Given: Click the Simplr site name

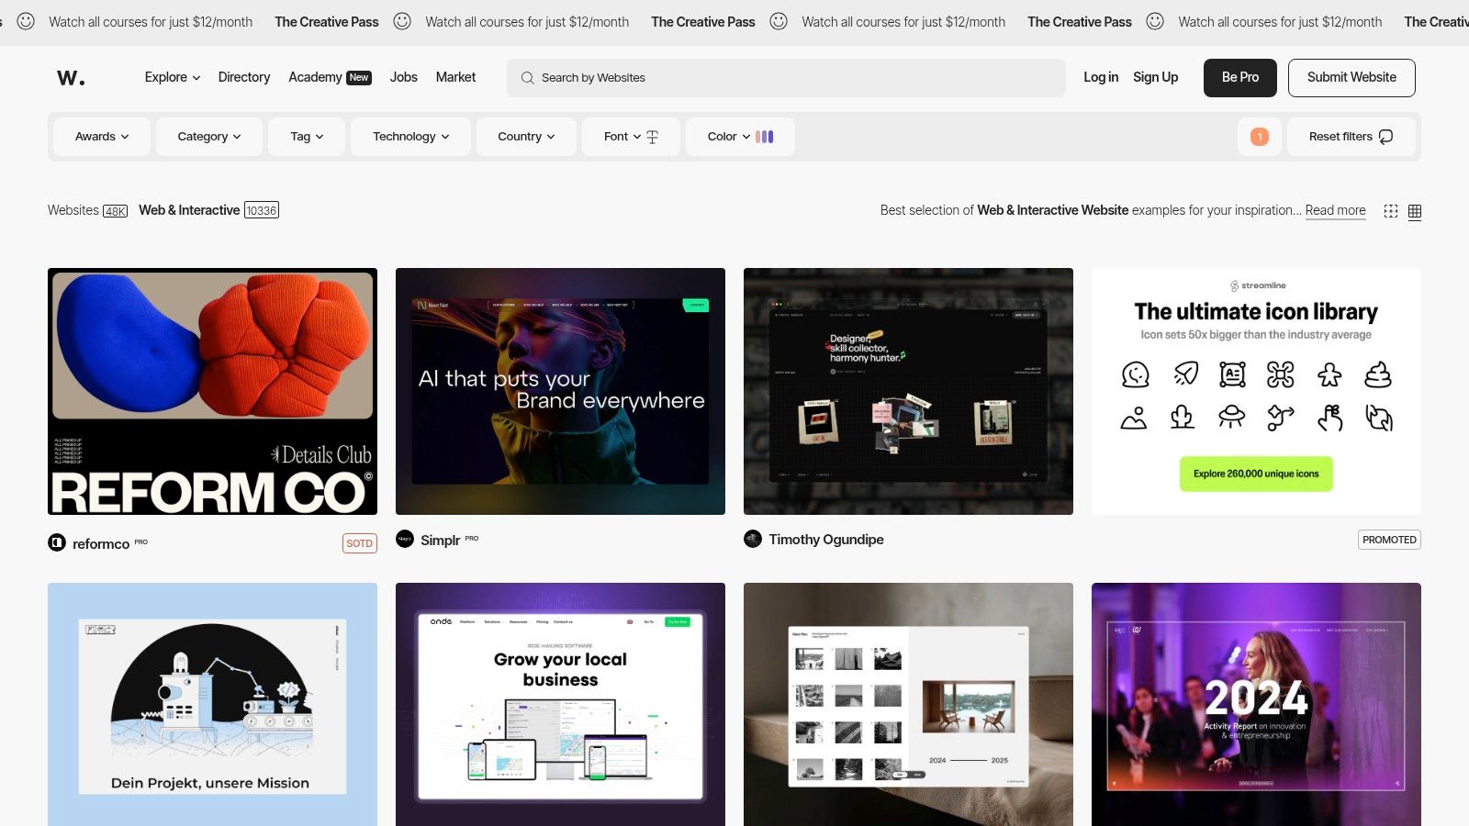Looking at the screenshot, I should pyautogui.click(x=440, y=540).
